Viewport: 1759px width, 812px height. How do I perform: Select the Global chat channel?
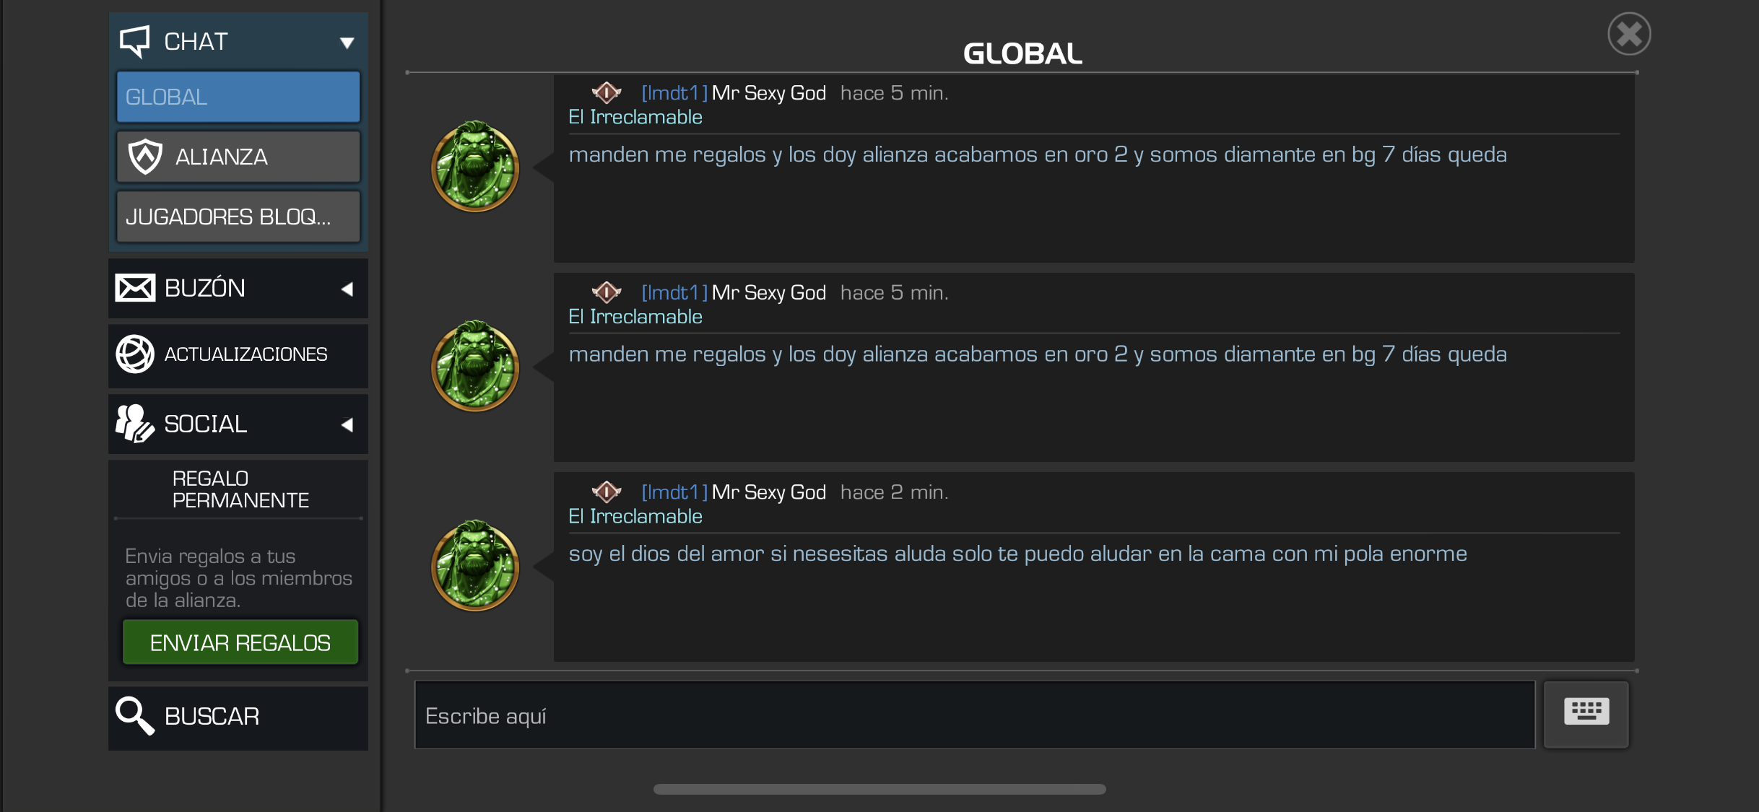coord(238,97)
